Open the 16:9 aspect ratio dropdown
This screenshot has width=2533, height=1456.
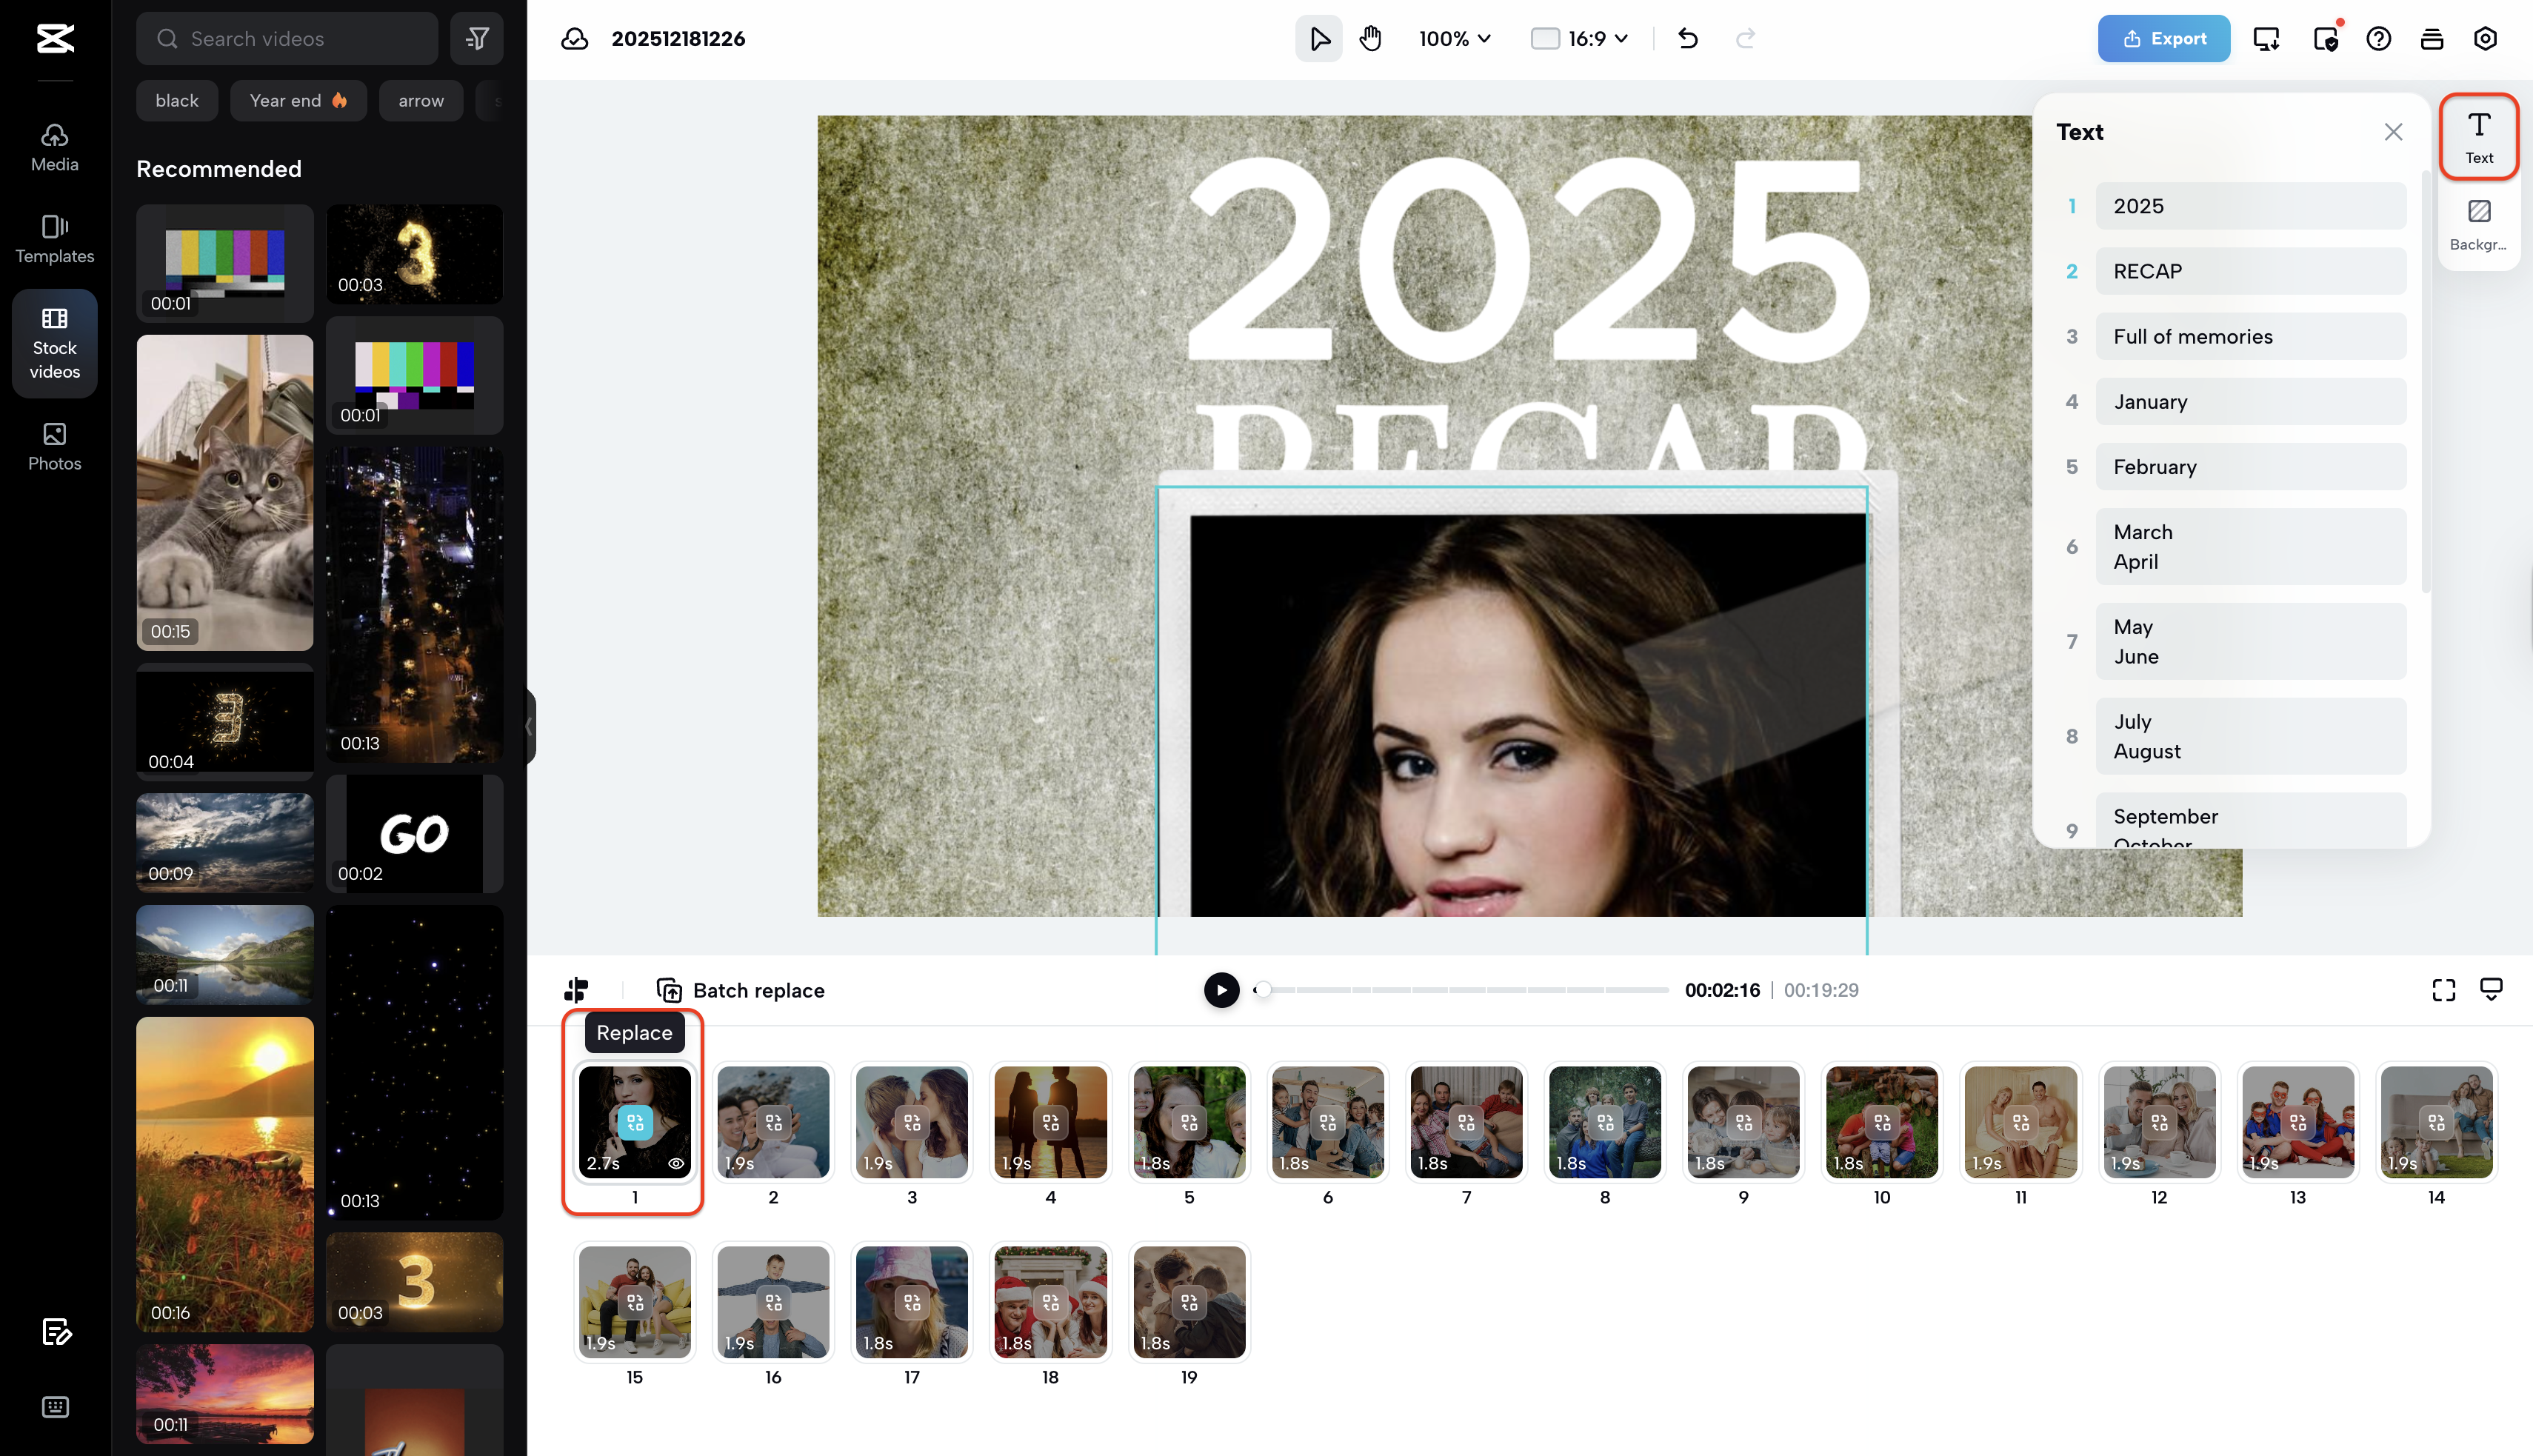point(1580,38)
